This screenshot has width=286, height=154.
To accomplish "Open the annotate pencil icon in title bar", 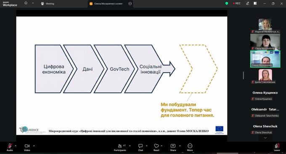I will click(247, 3).
